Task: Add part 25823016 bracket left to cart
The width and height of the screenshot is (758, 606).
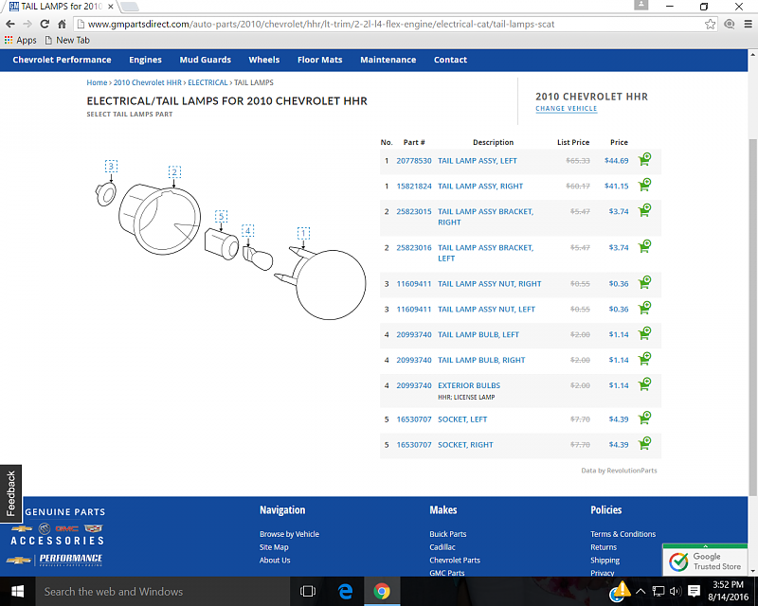Action: (644, 246)
